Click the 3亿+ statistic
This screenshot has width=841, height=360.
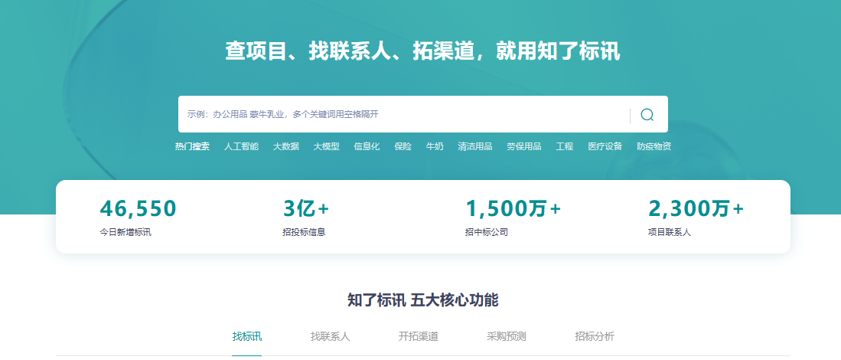pyautogui.click(x=306, y=208)
